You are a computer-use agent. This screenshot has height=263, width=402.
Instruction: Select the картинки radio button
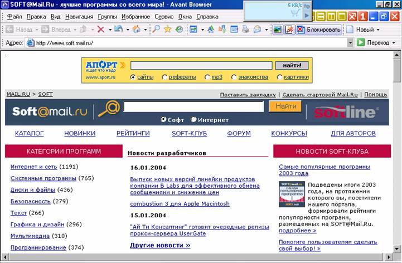[x=279, y=77]
